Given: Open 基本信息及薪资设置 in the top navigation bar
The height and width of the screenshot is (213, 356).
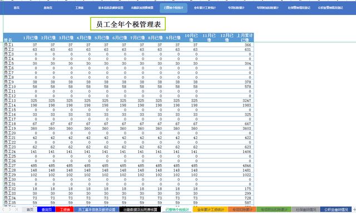Looking at the screenshot, I should [111, 8].
